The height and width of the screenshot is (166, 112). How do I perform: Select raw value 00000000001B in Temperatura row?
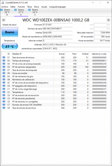tap(99, 92)
